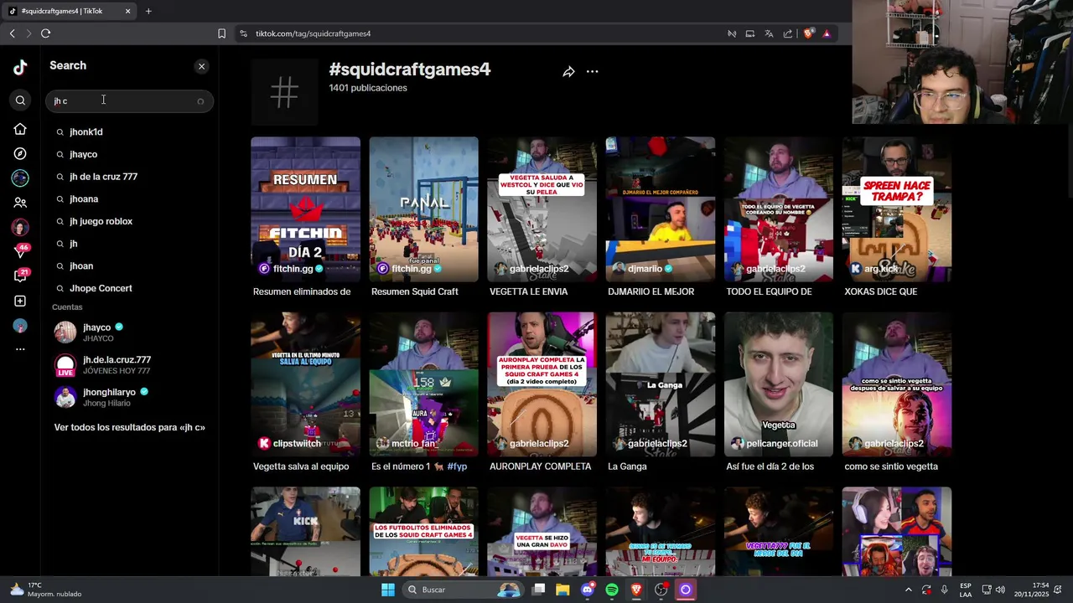Click the browser back arrow

click(x=12, y=33)
